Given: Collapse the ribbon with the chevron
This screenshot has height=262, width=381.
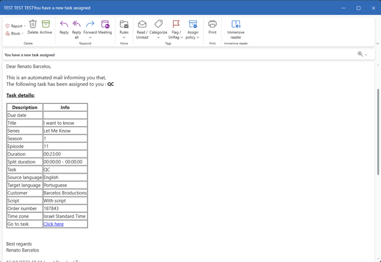Looking at the screenshot, I should click(x=377, y=43).
